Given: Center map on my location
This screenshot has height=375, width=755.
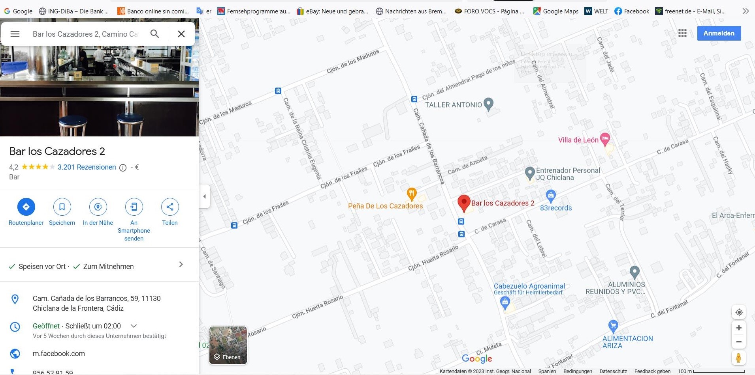Looking at the screenshot, I should coord(739,312).
